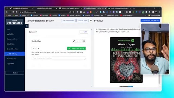This screenshot has width=174, height=98.
Task: Click the Killswitch Engage album preview
Action: [x=126, y=60]
